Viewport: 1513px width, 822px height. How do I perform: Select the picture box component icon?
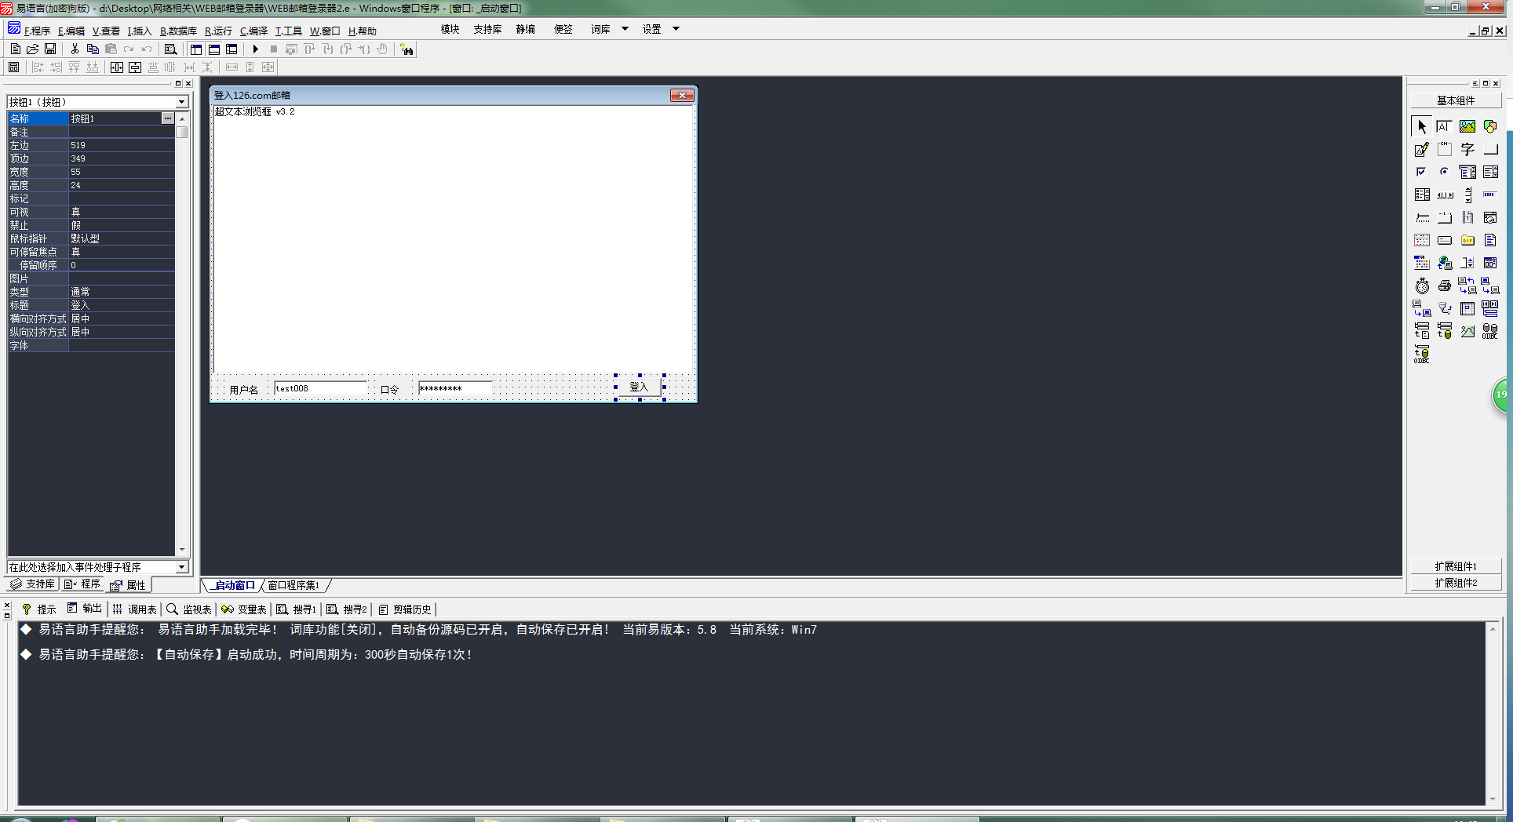[x=1467, y=126]
